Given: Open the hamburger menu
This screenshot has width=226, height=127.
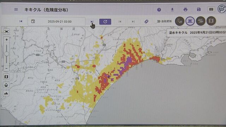Looking at the screenshot, I should [x=16, y=10].
